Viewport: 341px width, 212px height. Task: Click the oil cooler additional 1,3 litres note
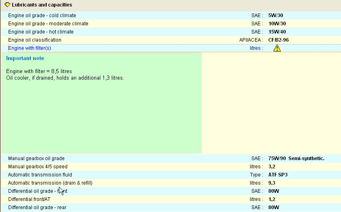click(x=65, y=78)
